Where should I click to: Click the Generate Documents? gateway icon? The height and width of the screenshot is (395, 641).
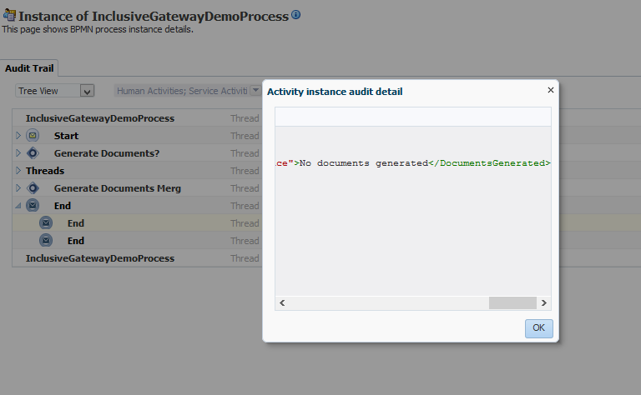point(33,153)
